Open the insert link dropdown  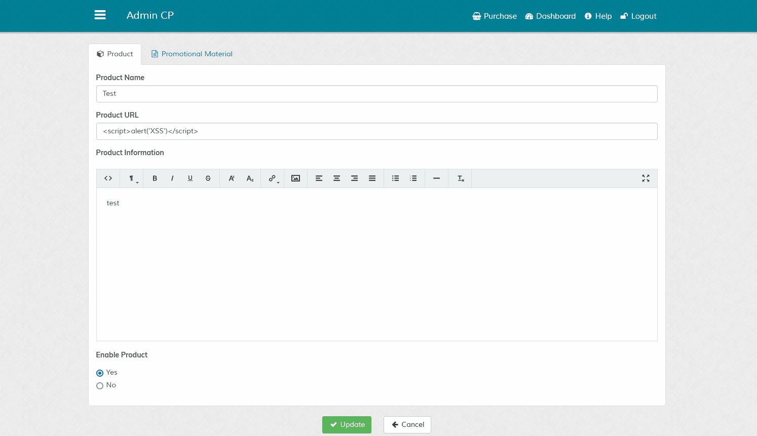273,178
